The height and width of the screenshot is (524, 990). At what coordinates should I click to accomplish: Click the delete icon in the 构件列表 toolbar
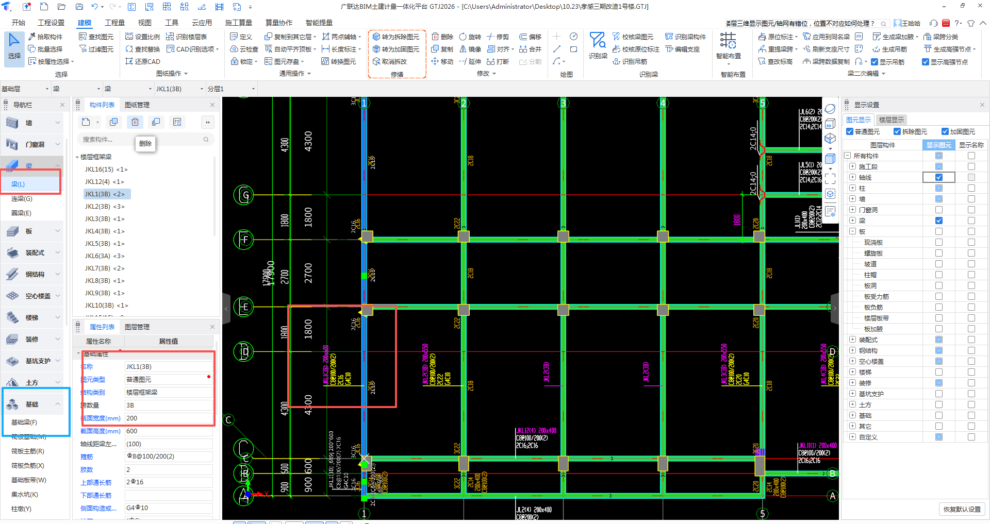point(135,122)
